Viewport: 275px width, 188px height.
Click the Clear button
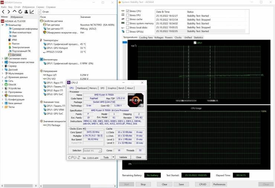coord(165,184)
